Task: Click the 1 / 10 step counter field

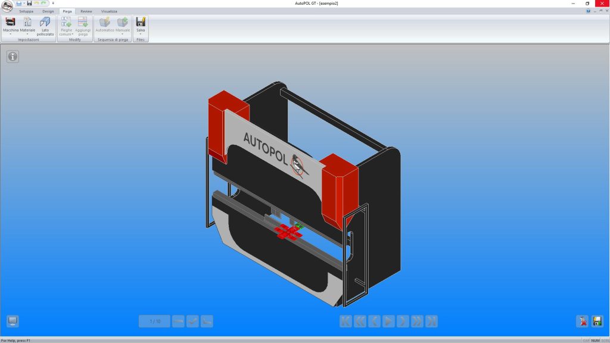Action: 154,321
